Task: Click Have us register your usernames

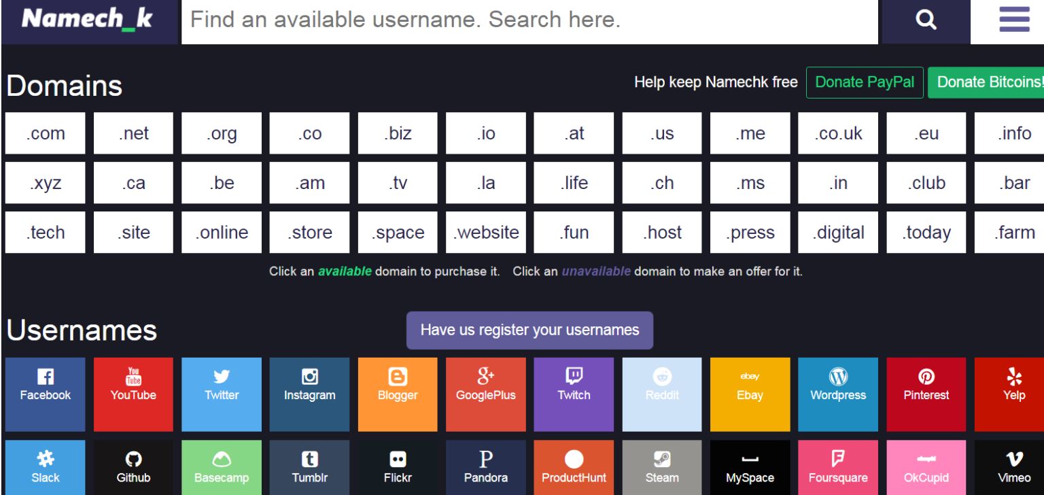Action: (529, 330)
